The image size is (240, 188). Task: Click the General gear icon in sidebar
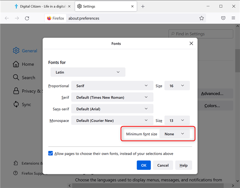coord(16,51)
